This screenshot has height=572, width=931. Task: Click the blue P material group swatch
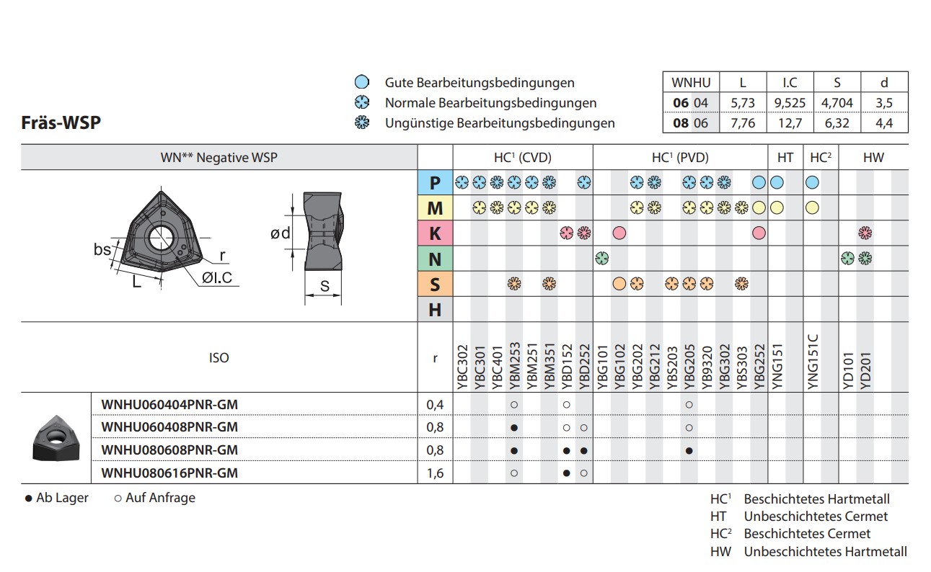tap(435, 183)
